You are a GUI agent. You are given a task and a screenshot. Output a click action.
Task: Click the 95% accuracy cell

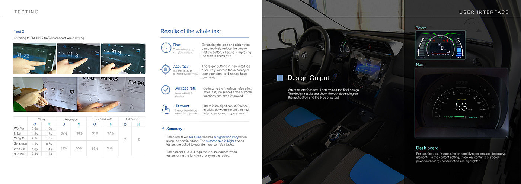click(x=79, y=148)
